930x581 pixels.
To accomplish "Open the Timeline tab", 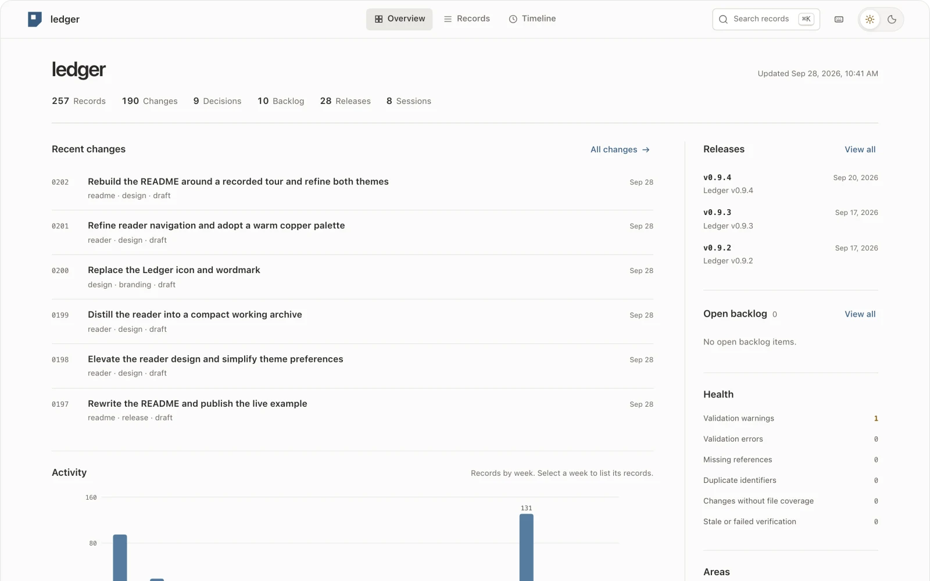I will [532, 19].
